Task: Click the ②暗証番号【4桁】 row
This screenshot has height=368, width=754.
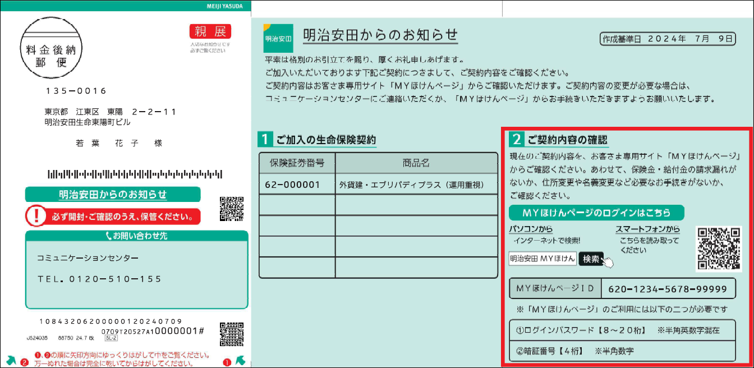Action: (622, 351)
